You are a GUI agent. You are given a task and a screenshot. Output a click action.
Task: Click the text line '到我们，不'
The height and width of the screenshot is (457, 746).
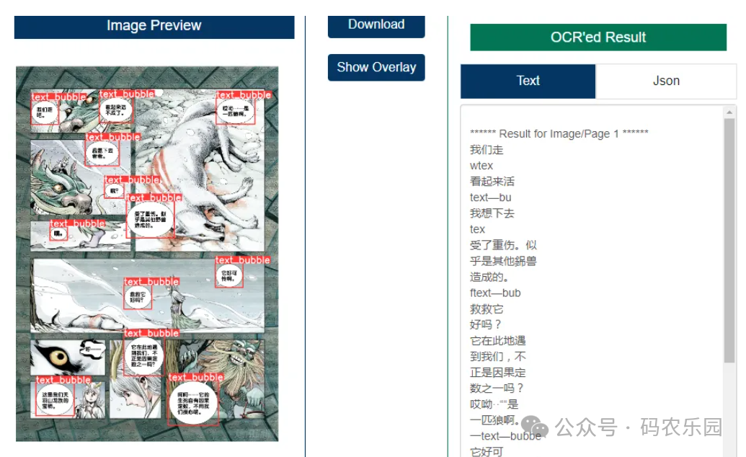pos(497,357)
